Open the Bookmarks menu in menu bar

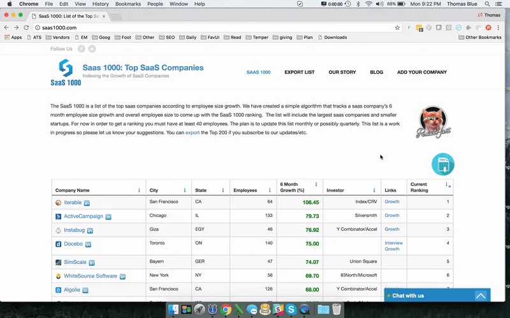(x=128, y=4)
